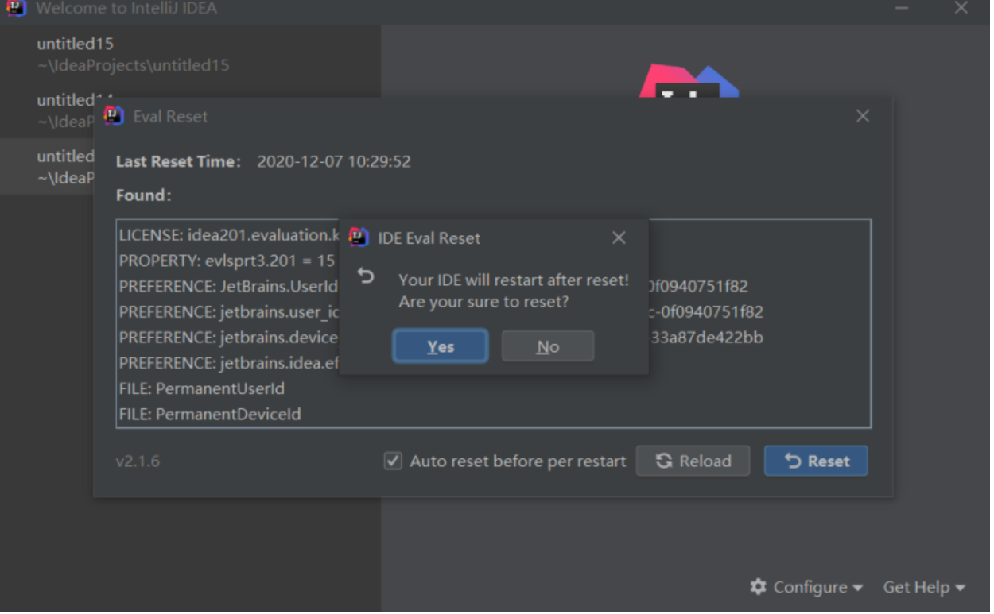
Task: Click the IntelliJ icon in Eval Reset title
Action: (114, 116)
